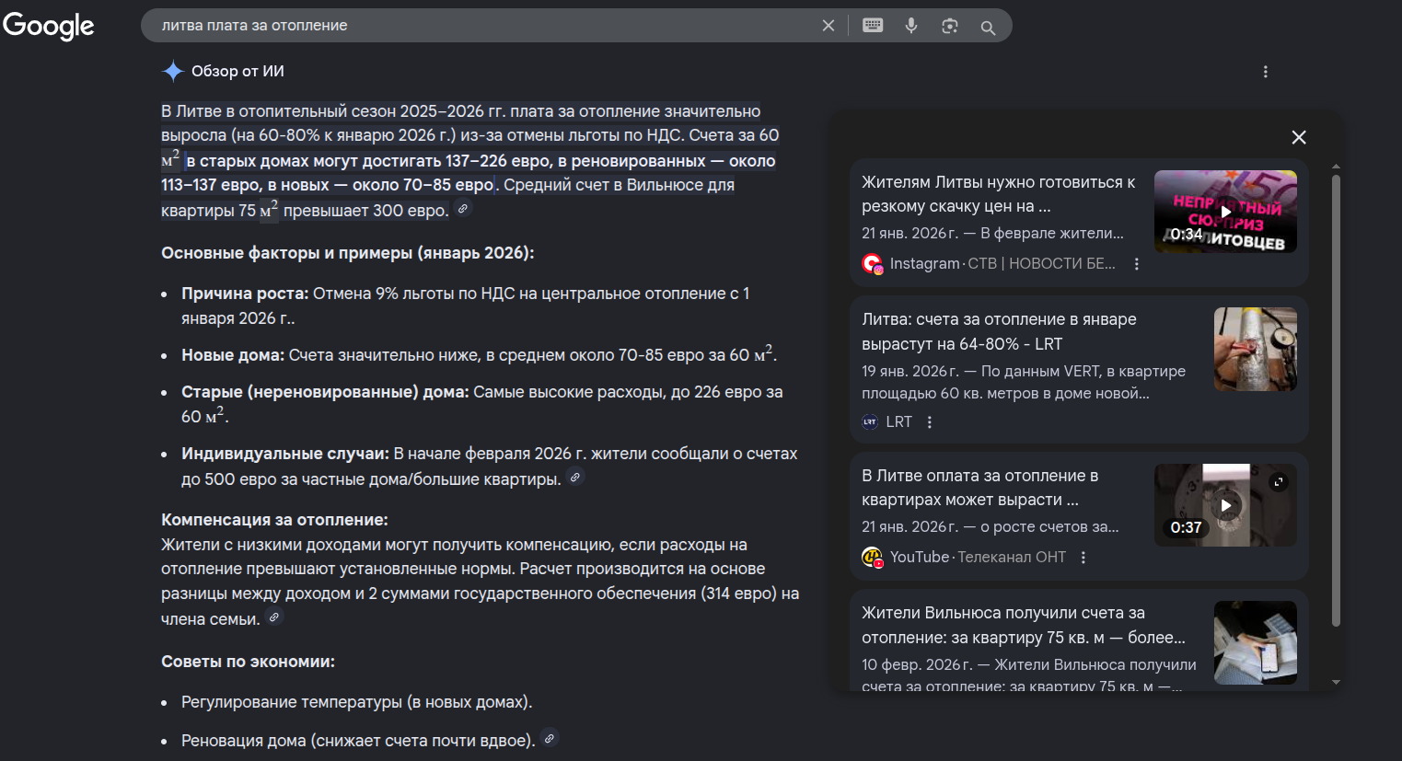This screenshot has width=1402, height=761.
Task: Start voice search with microphone
Action: pos(911,26)
